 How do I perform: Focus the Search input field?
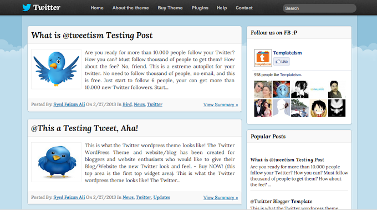319,8
